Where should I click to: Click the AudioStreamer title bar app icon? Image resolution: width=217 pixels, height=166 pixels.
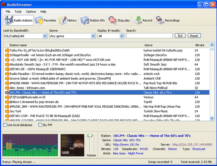4,5
